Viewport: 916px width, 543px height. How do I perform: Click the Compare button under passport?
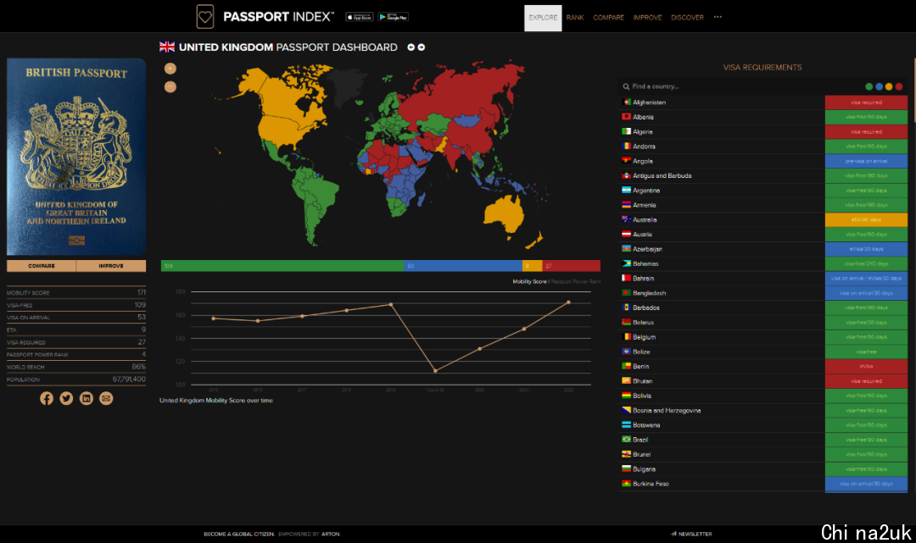click(x=42, y=266)
